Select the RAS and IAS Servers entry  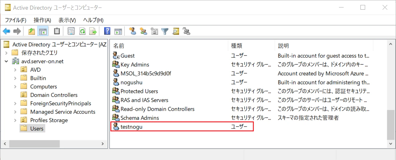pyautogui.click(x=144, y=100)
